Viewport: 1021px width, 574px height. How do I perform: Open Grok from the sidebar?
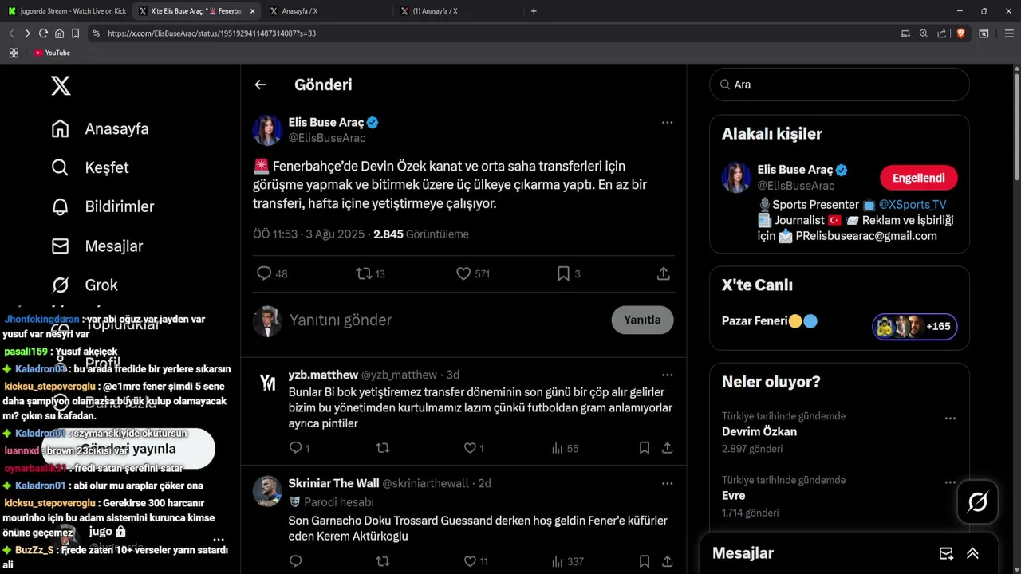point(84,285)
